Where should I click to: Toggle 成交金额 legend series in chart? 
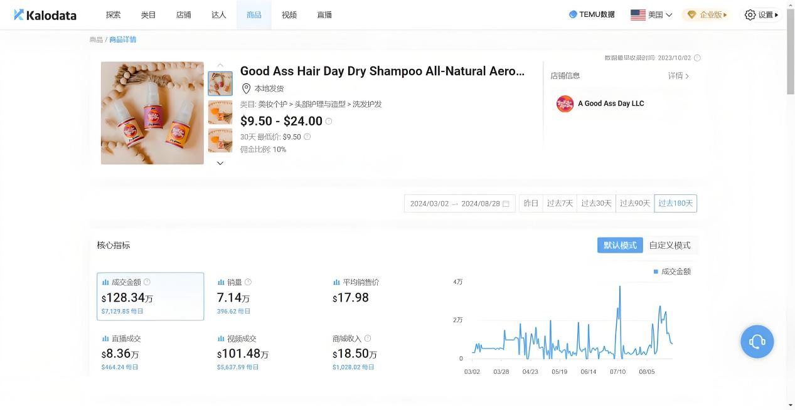tap(671, 271)
